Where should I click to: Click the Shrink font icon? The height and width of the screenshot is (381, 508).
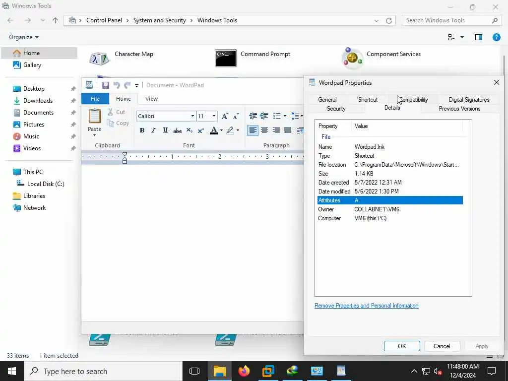point(236,116)
